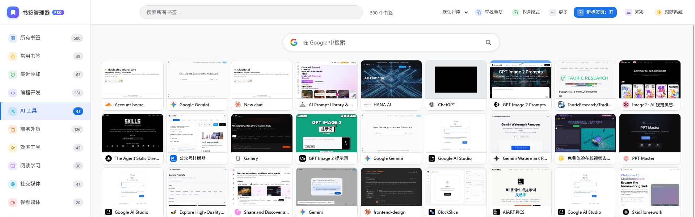Click the Google AI Studio favicon in second row
This screenshot has height=217, width=695.
coord(432,158)
